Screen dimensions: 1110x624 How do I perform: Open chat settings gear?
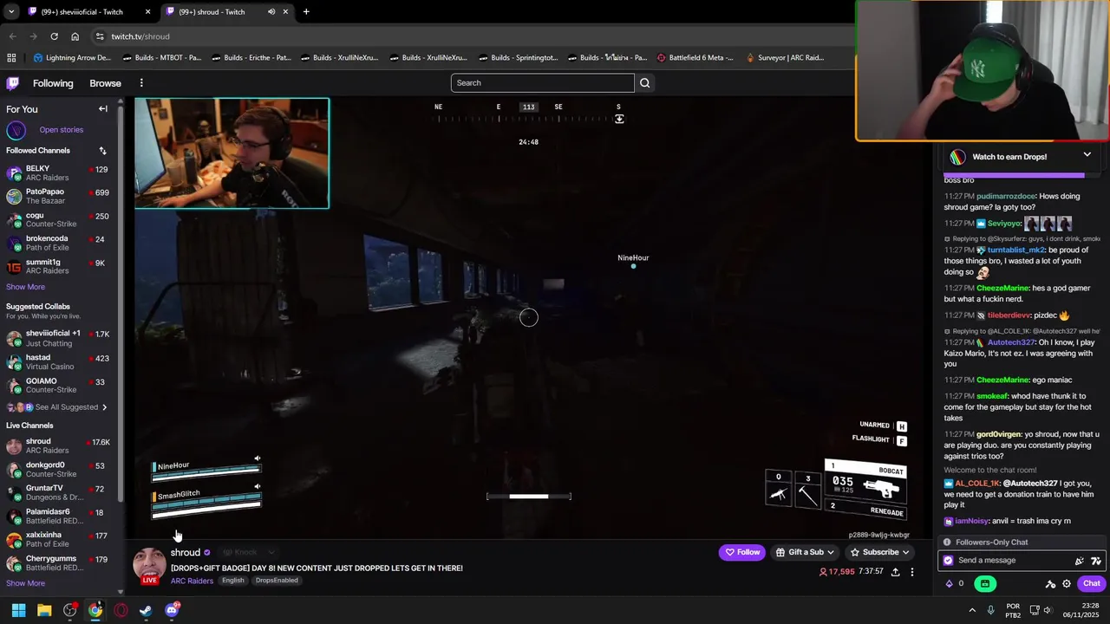point(1067,583)
